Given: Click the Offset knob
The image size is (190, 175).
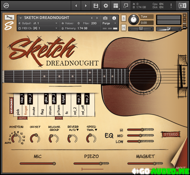Looking at the screenshot, I should click(35, 138).
